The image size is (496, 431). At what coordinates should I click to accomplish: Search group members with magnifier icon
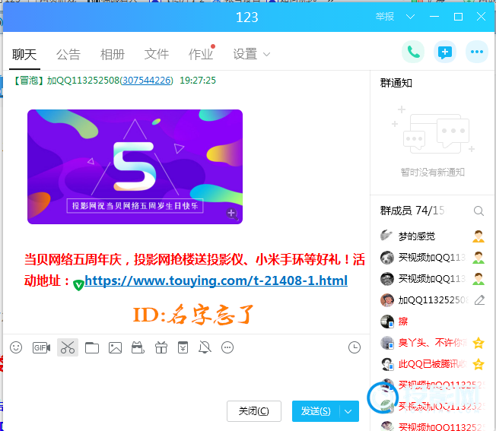click(479, 211)
